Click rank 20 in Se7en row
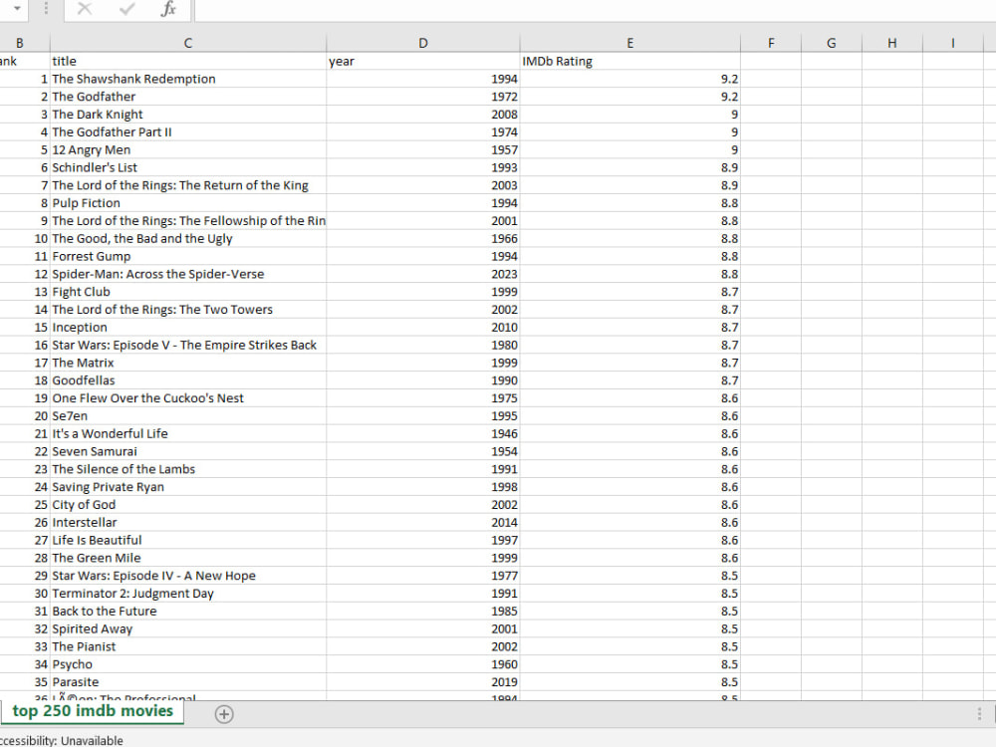Screen dimensions: 996x747 tap(25, 416)
